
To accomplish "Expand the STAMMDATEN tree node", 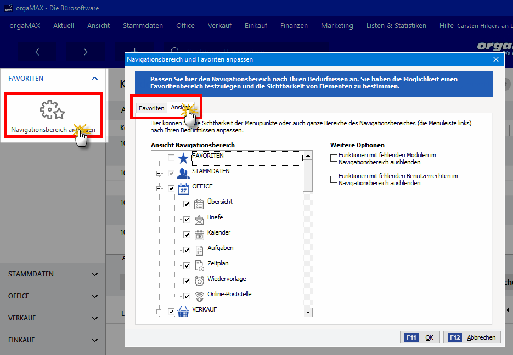I will (x=159, y=174).
